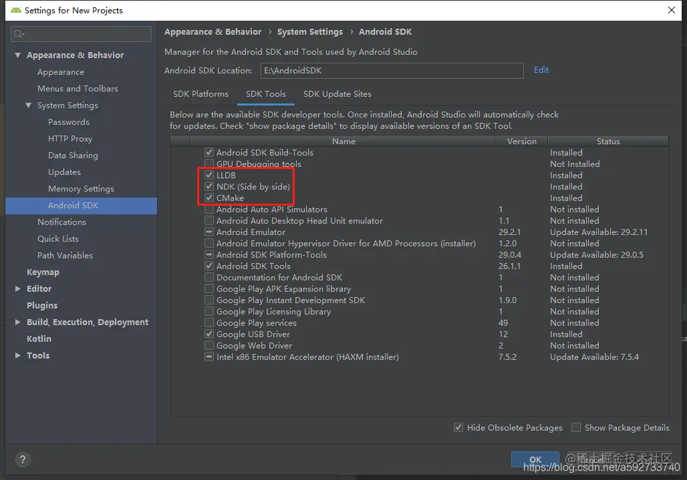Screen dimensions: 687x480
Task: Click System Settings in the breadcrumb
Action: point(310,32)
